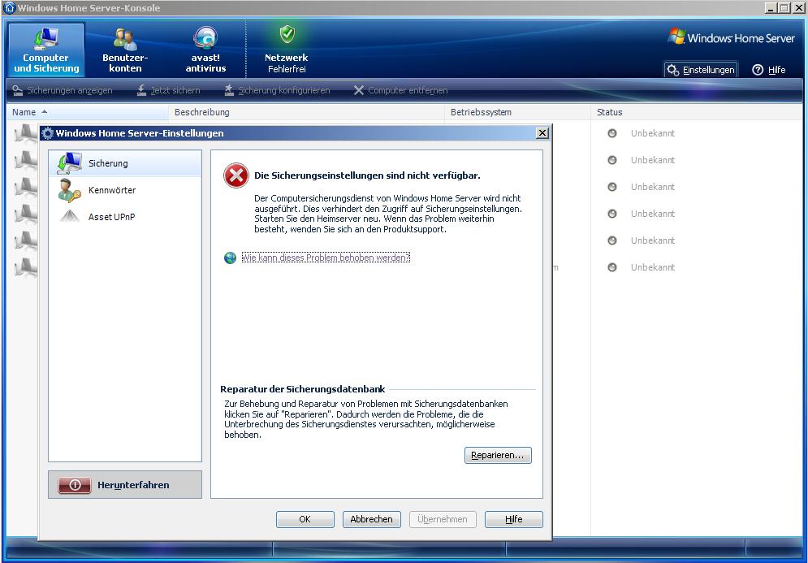Click Computer entfernen toolbar item

pos(400,91)
